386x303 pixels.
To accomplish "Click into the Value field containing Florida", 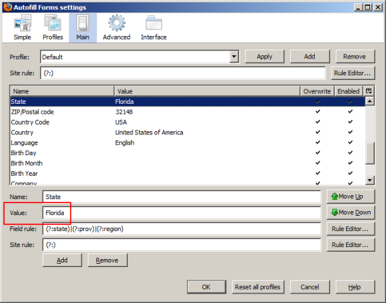I will point(182,213).
